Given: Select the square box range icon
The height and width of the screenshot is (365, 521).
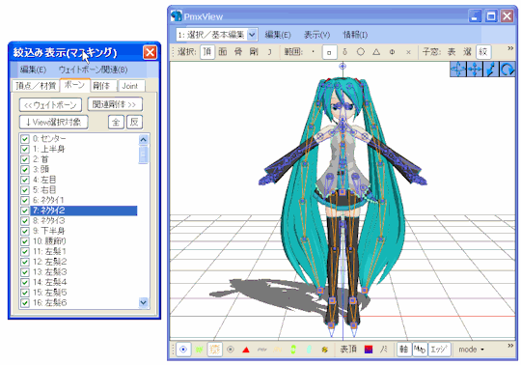Looking at the screenshot, I should [329, 52].
